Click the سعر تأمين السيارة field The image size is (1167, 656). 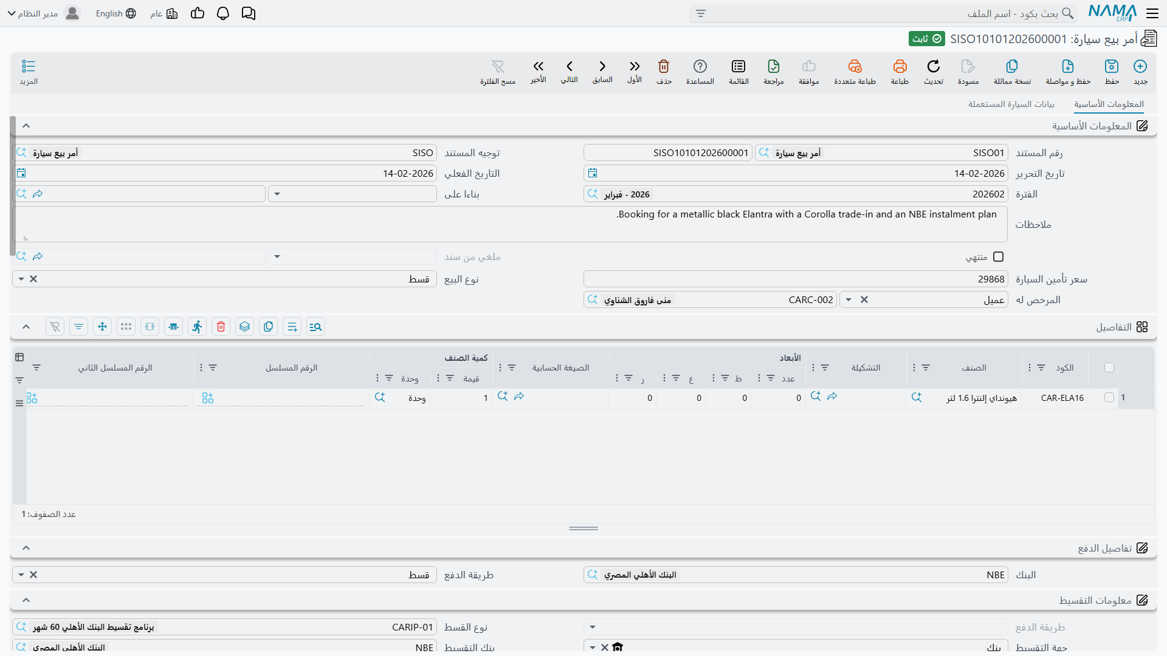tap(796, 279)
